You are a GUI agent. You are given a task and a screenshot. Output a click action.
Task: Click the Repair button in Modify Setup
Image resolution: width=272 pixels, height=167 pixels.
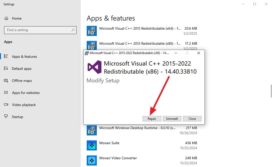152,119
